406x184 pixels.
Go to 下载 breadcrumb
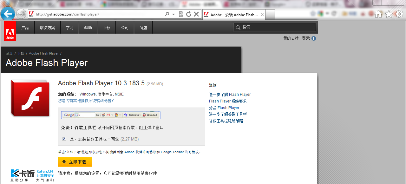(x=21, y=53)
